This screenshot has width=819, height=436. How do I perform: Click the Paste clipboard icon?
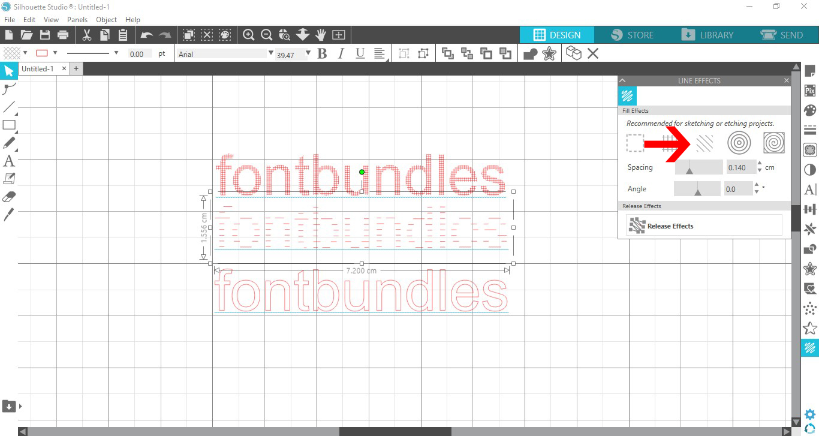(x=122, y=35)
